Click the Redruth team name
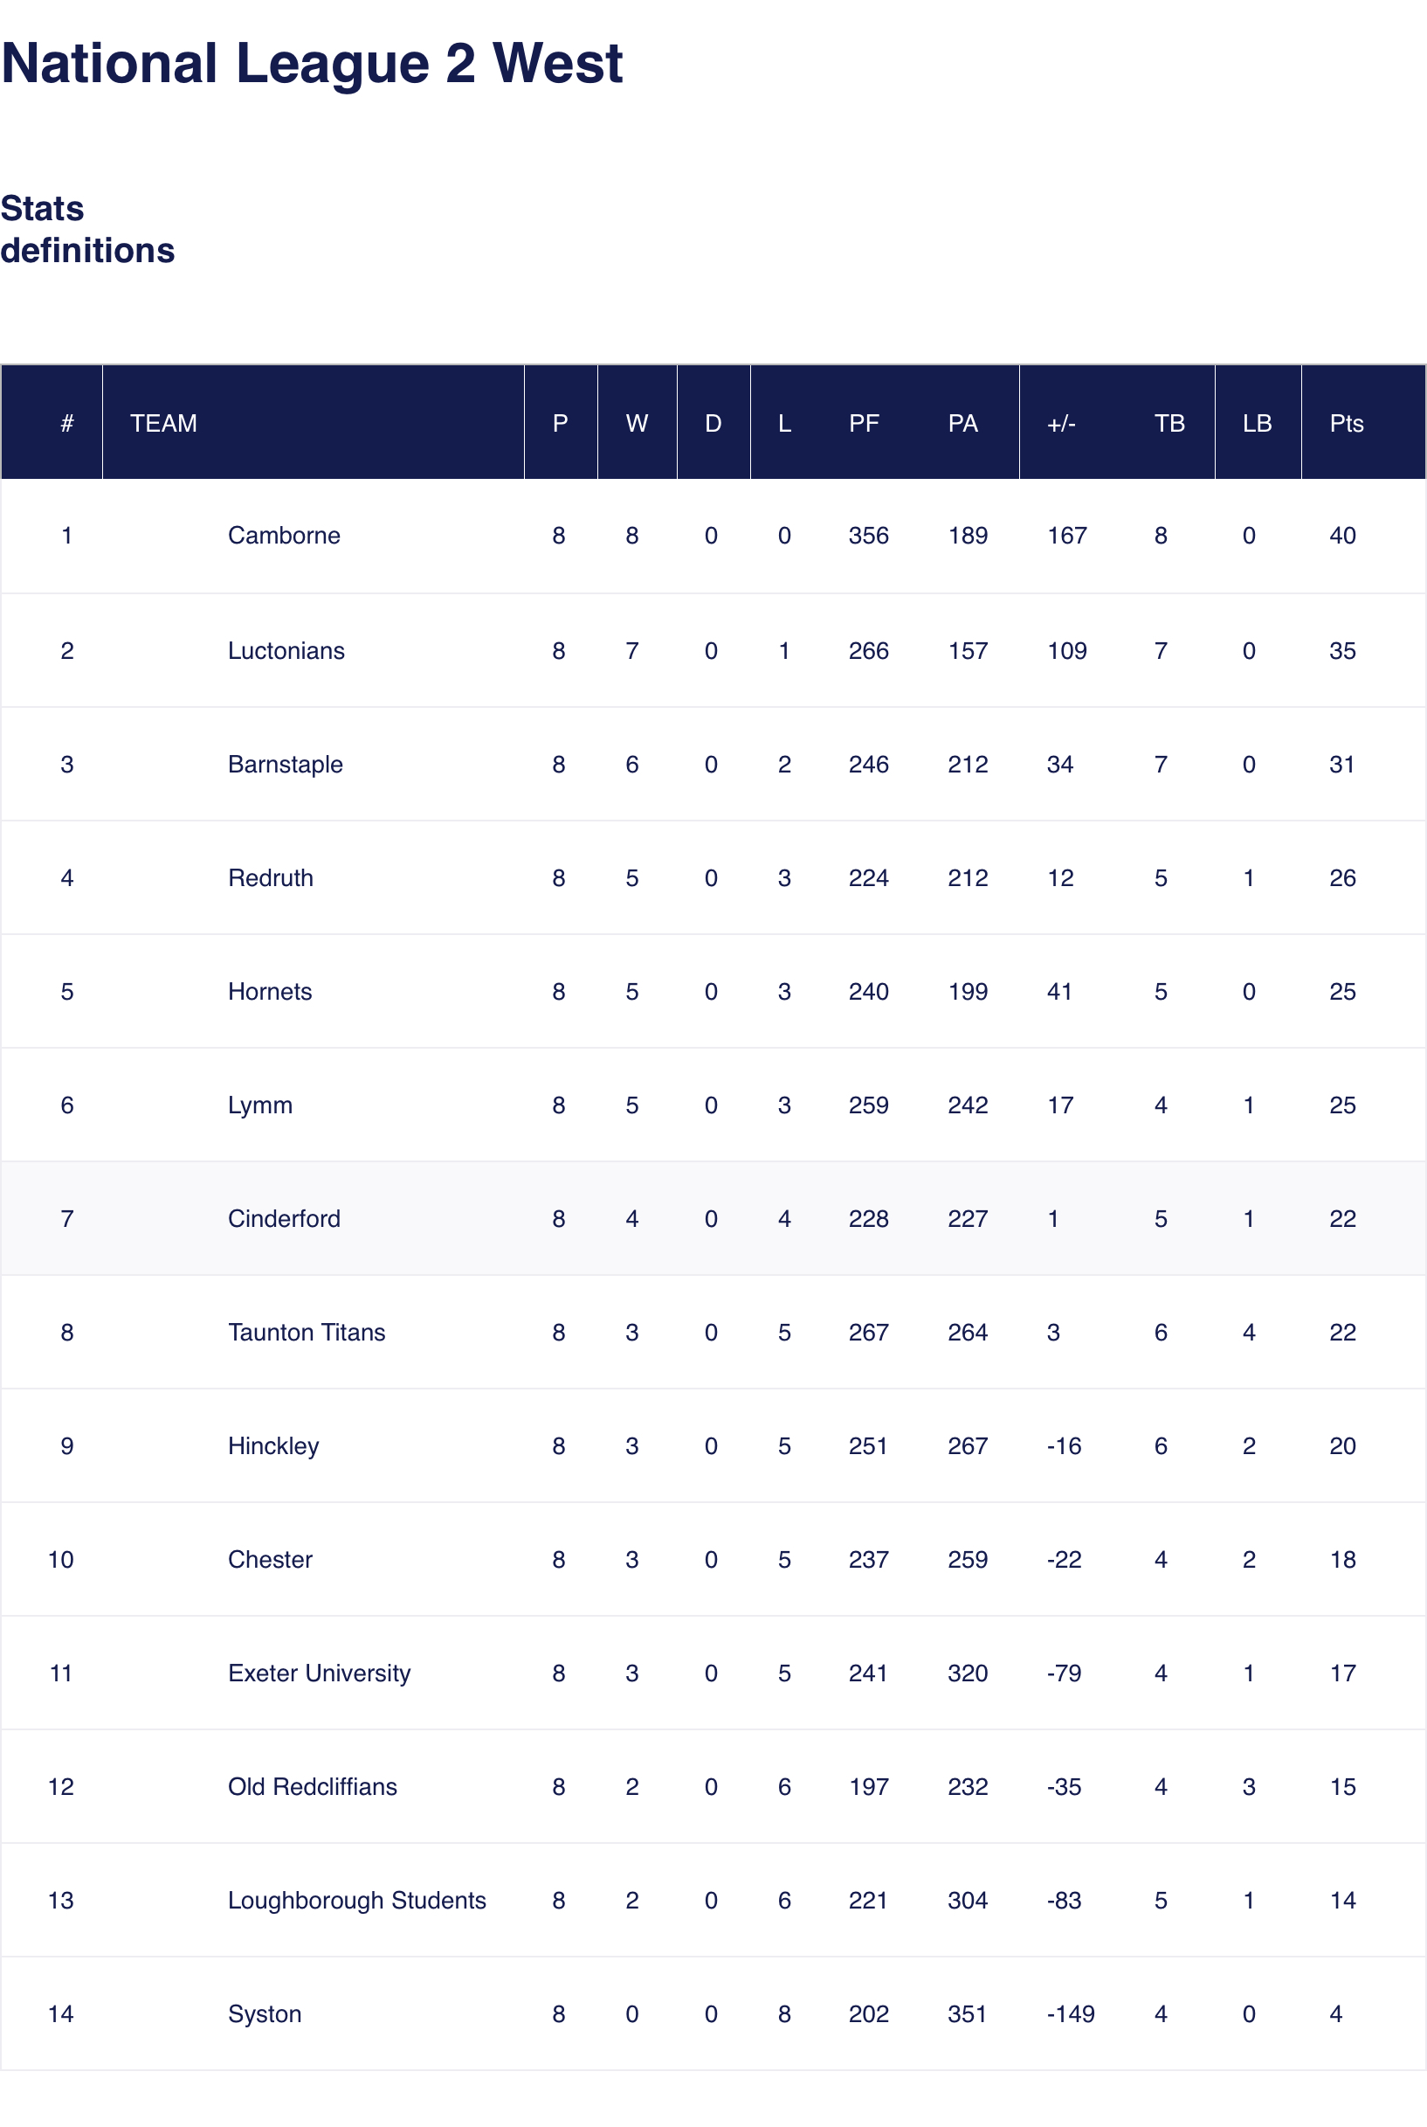This screenshot has height=2127, width=1427. point(271,878)
